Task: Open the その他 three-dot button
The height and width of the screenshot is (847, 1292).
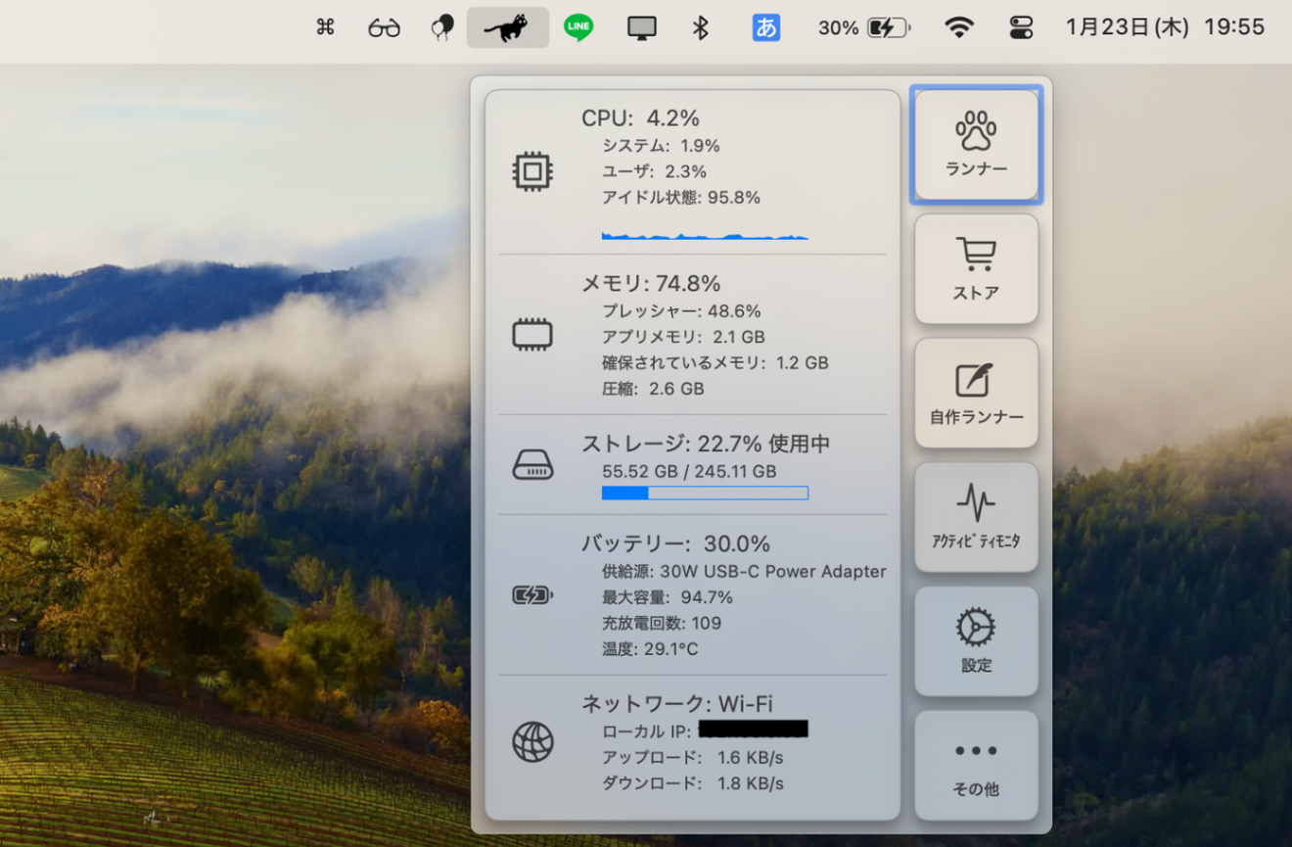Action: click(x=976, y=766)
